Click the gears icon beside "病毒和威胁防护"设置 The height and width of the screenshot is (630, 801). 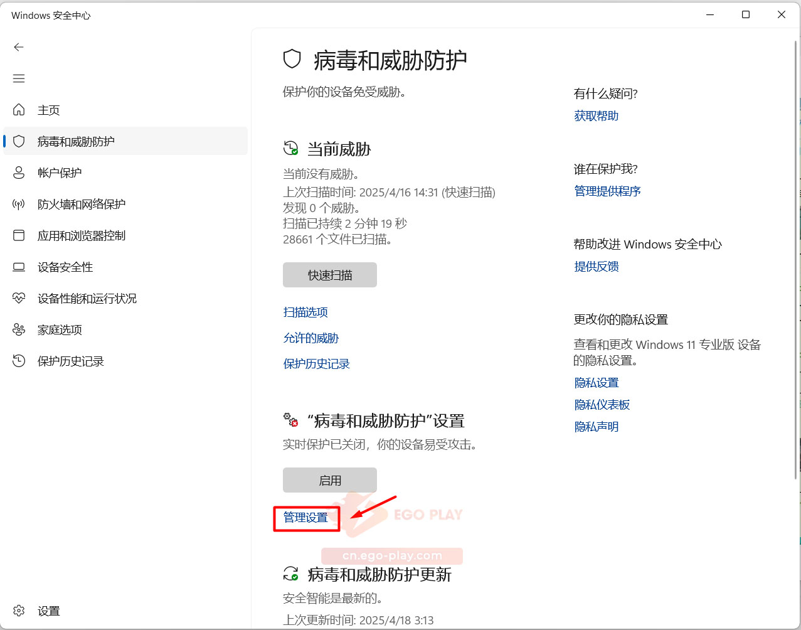coord(291,420)
